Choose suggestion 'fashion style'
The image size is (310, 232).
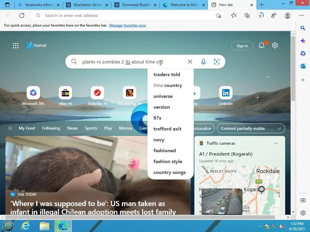[170, 161]
